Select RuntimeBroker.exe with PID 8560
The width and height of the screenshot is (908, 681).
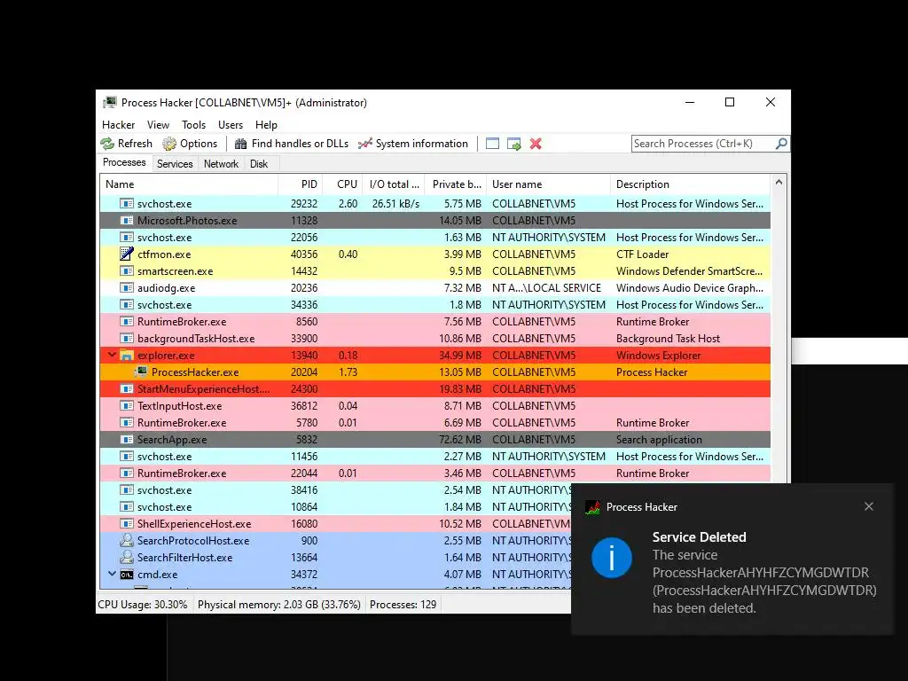[x=434, y=321]
